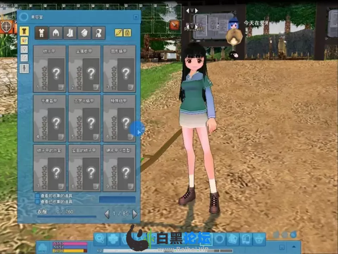338x254 pixels.
Task: Open the cake icon in bottom bar
Action: (x=233, y=239)
